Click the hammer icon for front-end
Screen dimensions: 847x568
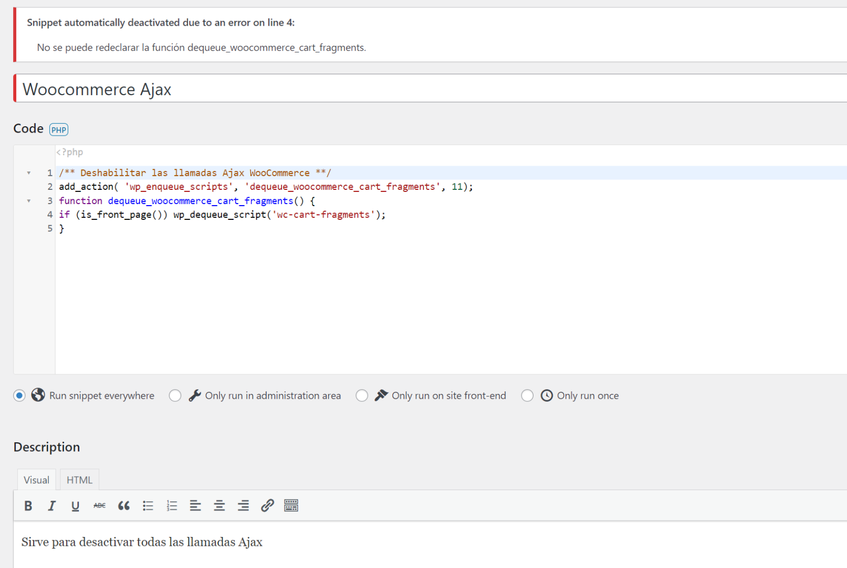[381, 395]
